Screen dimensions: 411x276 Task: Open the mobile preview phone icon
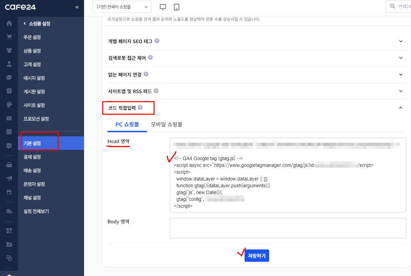click(176, 7)
